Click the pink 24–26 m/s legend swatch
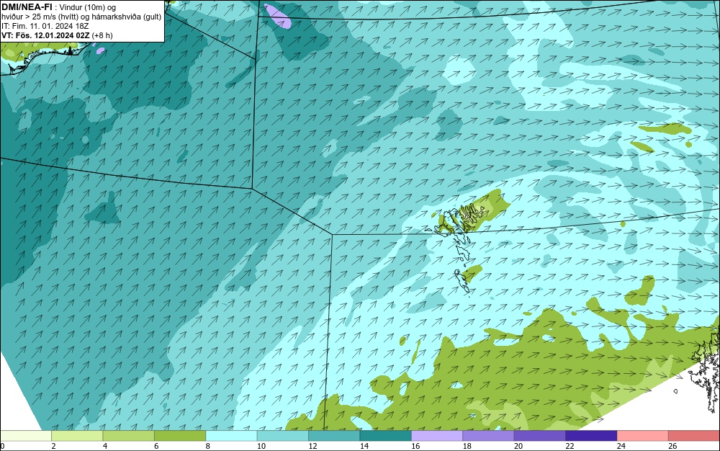720x451 pixels. [643, 436]
